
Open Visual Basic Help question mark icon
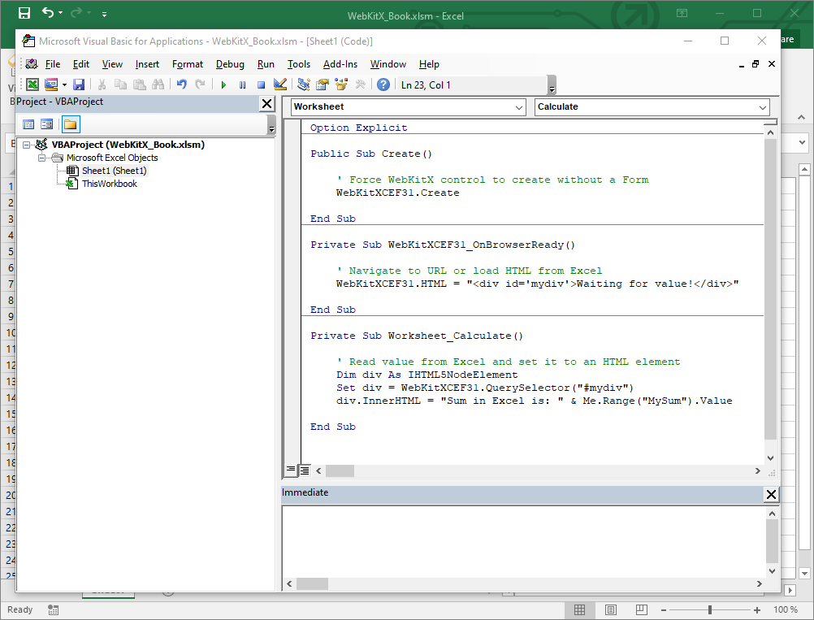point(383,85)
